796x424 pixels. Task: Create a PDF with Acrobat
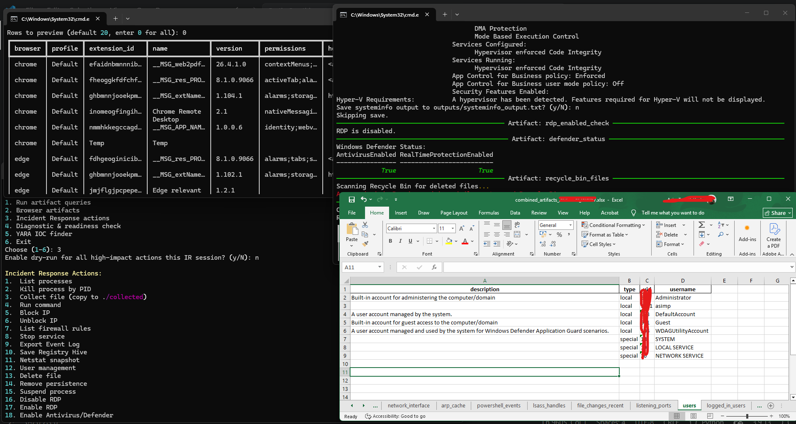(x=774, y=235)
